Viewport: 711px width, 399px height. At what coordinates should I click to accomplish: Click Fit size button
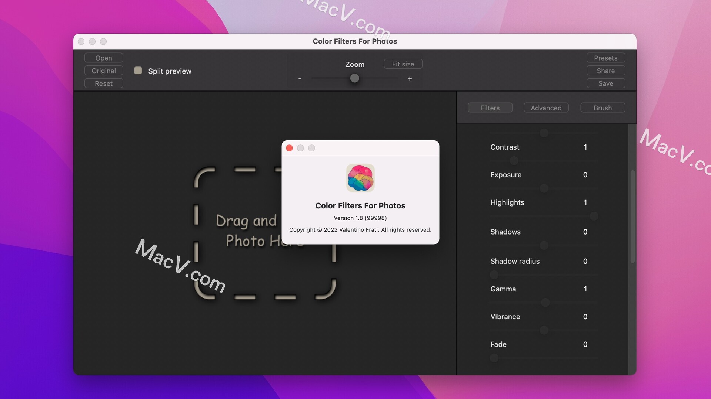click(x=403, y=64)
